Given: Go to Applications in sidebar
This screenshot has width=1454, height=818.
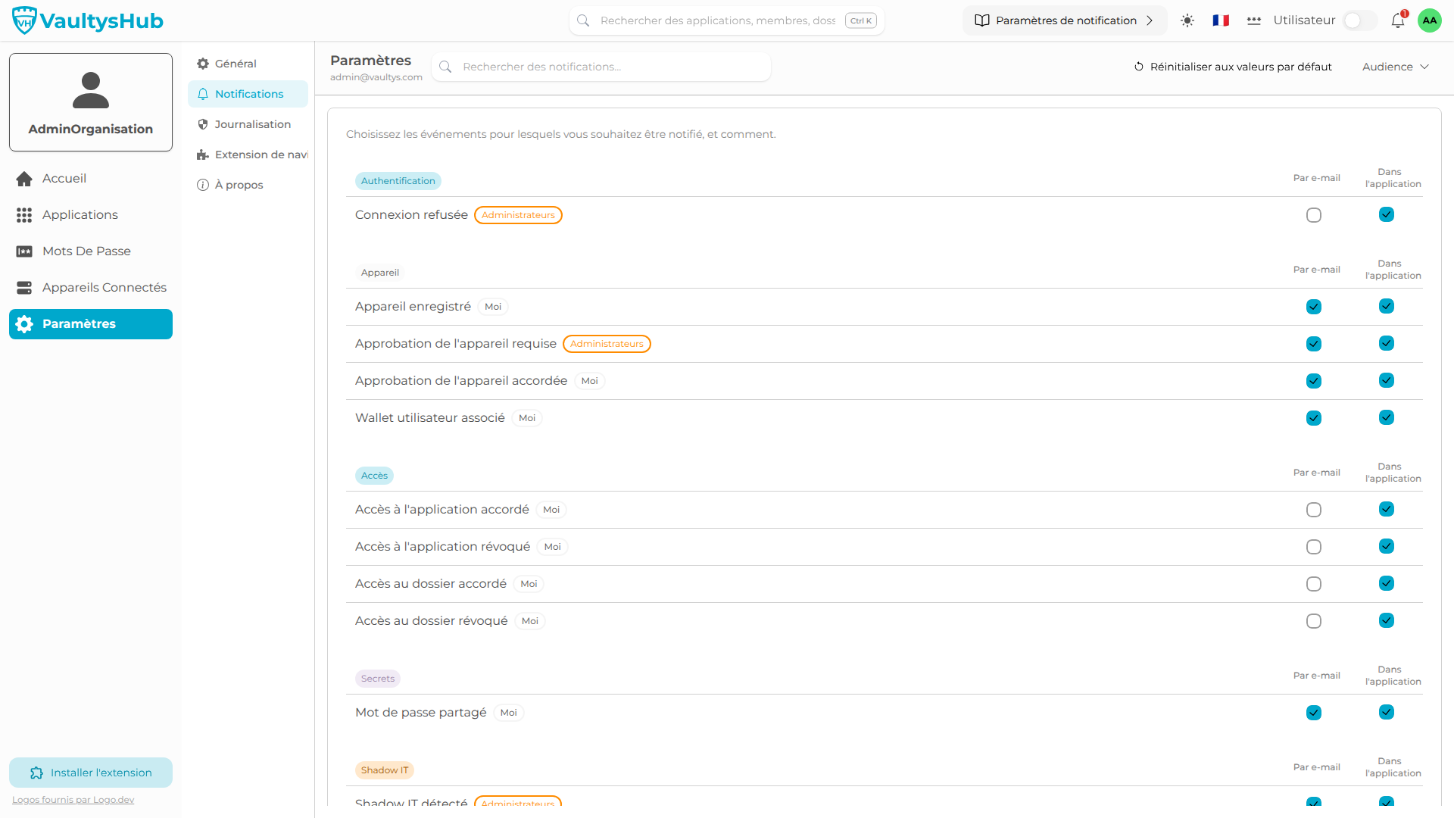Looking at the screenshot, I should 91,215.
